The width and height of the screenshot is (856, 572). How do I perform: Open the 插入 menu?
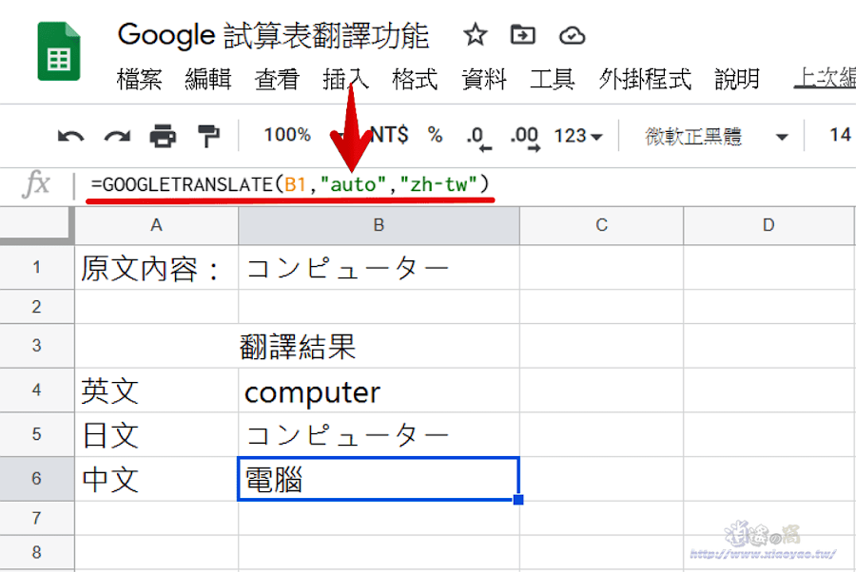345,79
